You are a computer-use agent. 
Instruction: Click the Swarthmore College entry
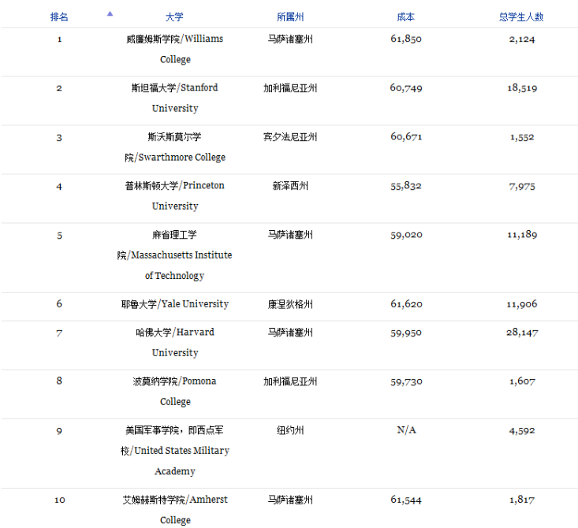point(175,147)
